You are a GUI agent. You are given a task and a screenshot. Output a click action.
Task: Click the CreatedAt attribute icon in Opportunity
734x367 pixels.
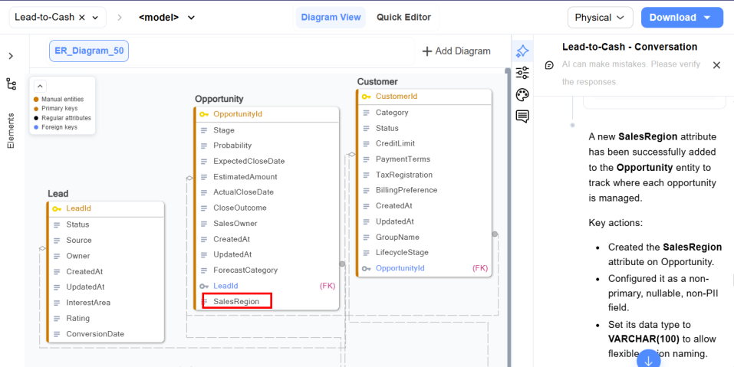[203, 239]
